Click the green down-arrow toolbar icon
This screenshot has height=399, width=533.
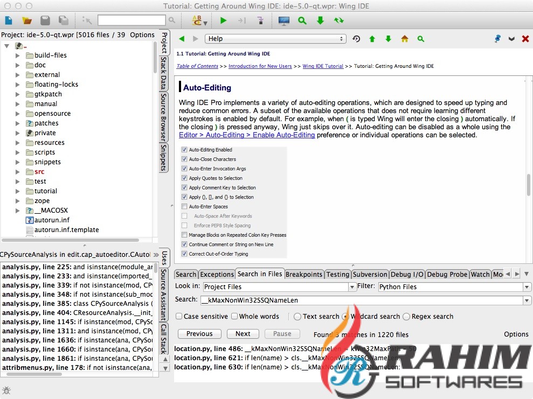pyautogui.click(x=320, y=20)
